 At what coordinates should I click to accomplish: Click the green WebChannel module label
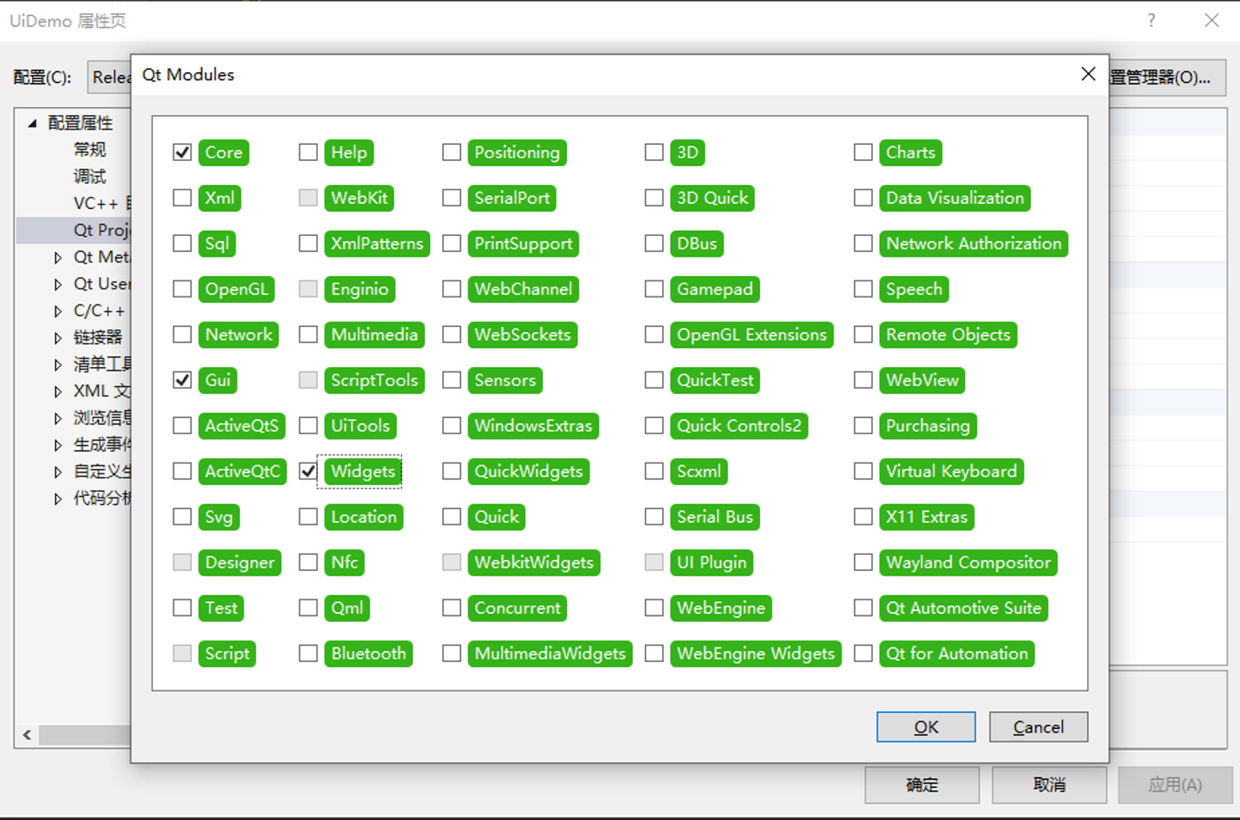[x=524, y=289]
